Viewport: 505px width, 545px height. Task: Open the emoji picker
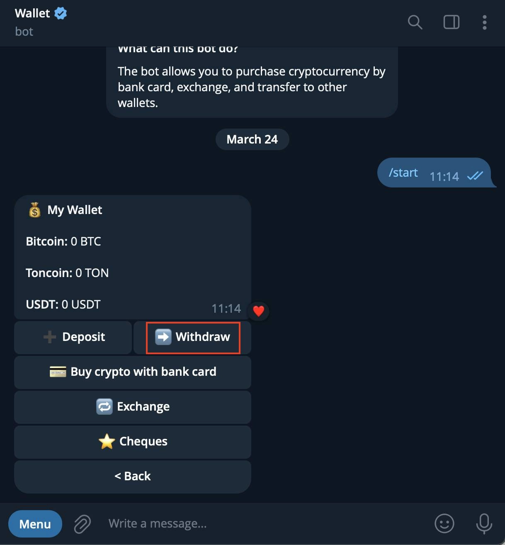tap(444, 523)
